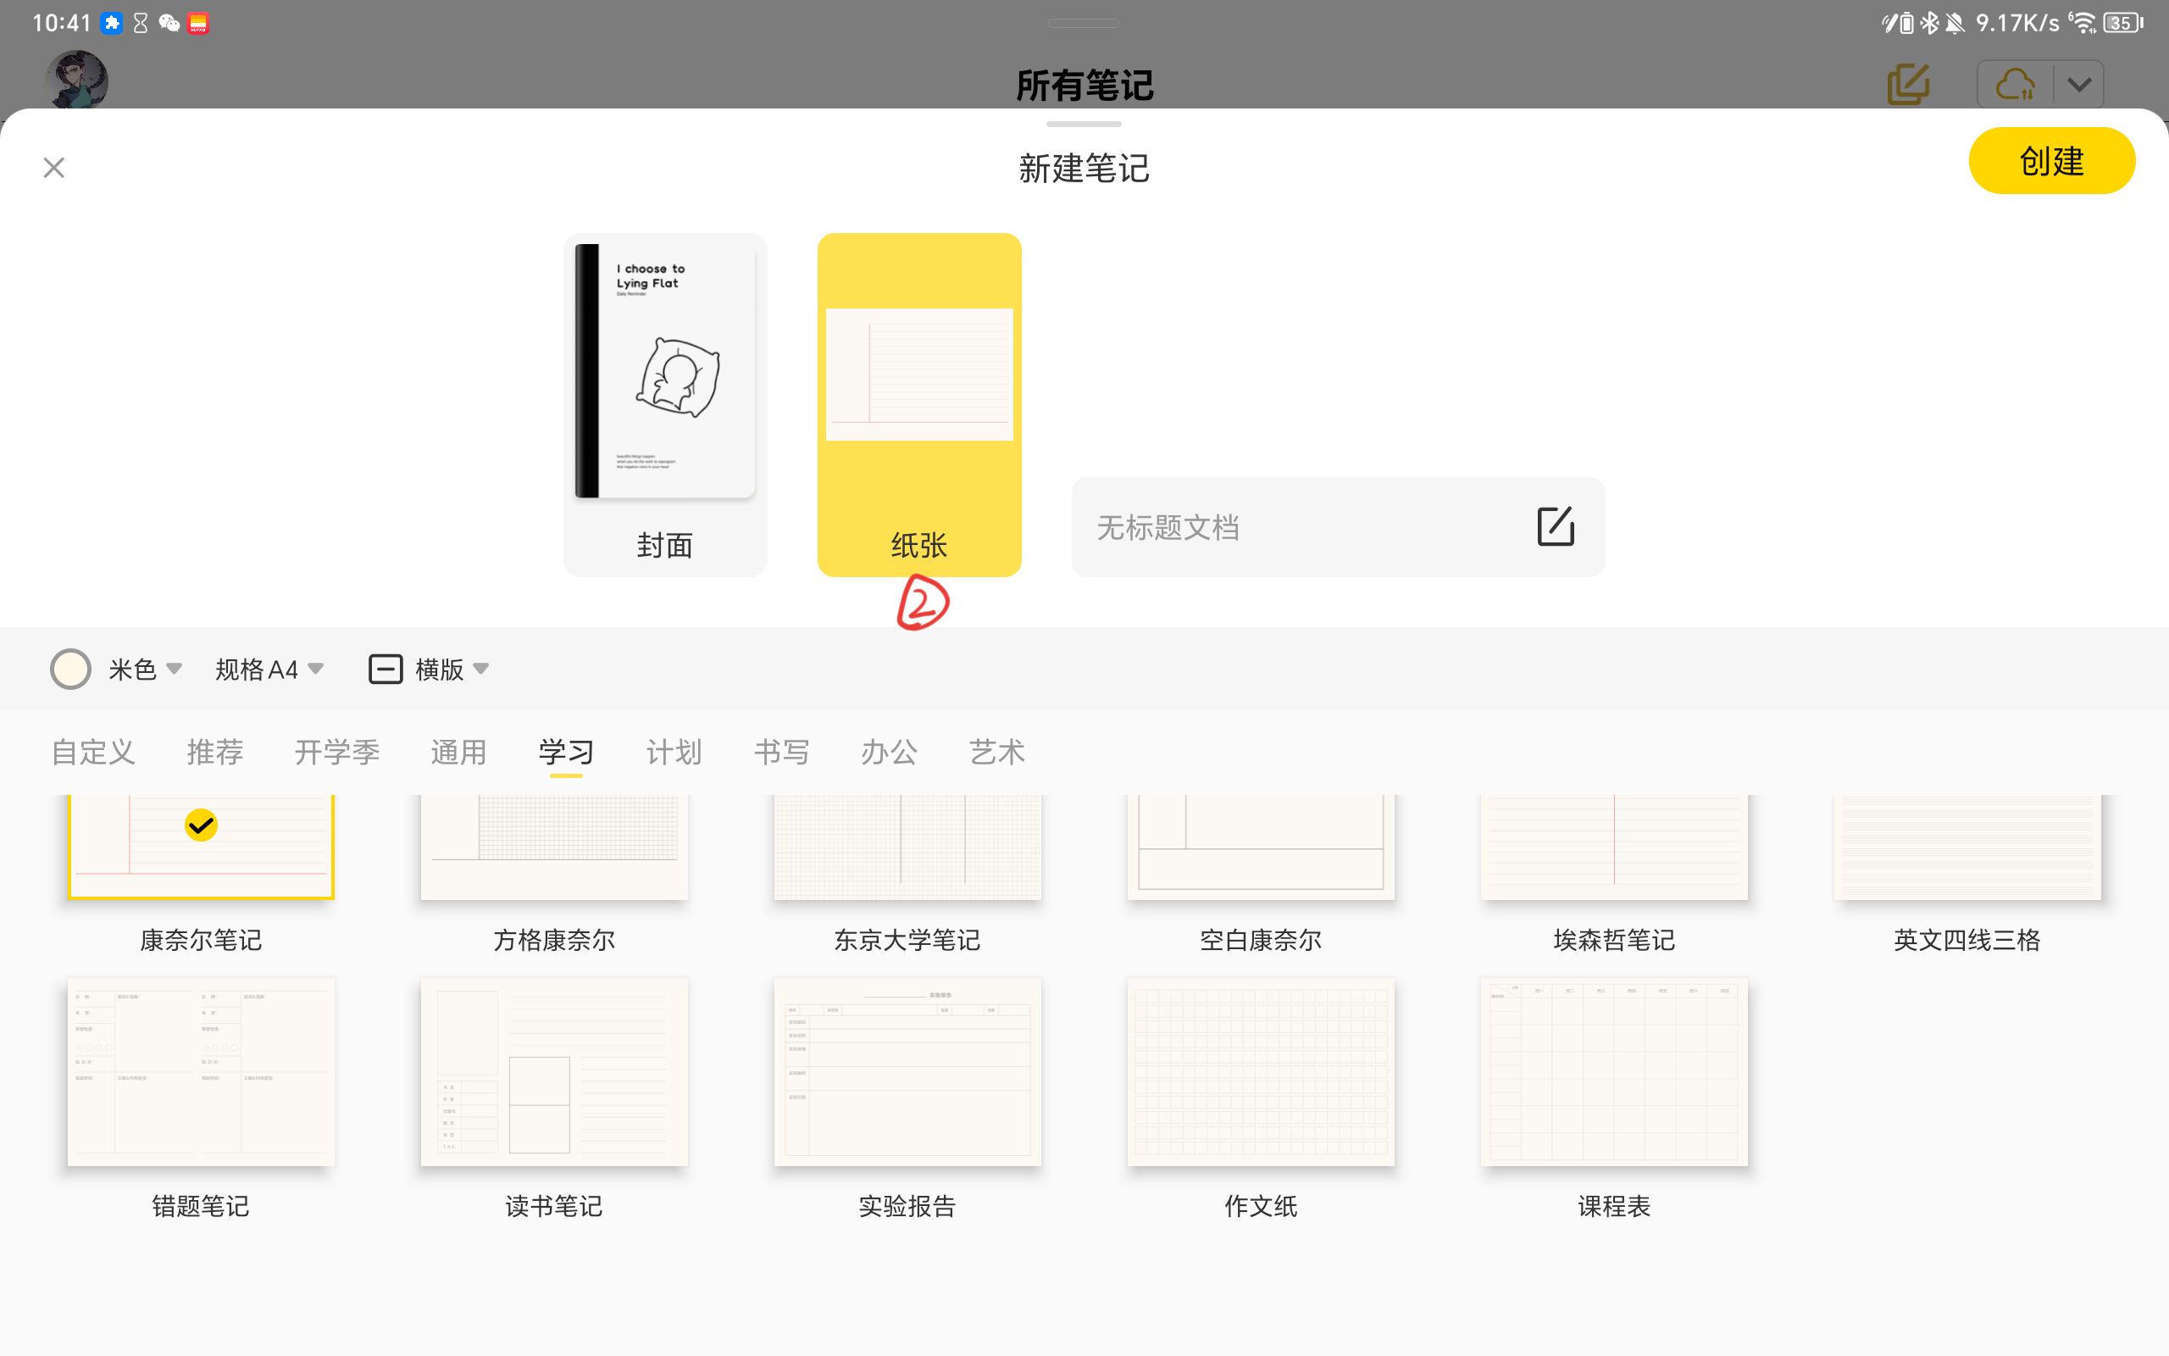2169x1356 pixels.
Task: Open the 横版 layout dropdown arrow
Action: point(481,669)
